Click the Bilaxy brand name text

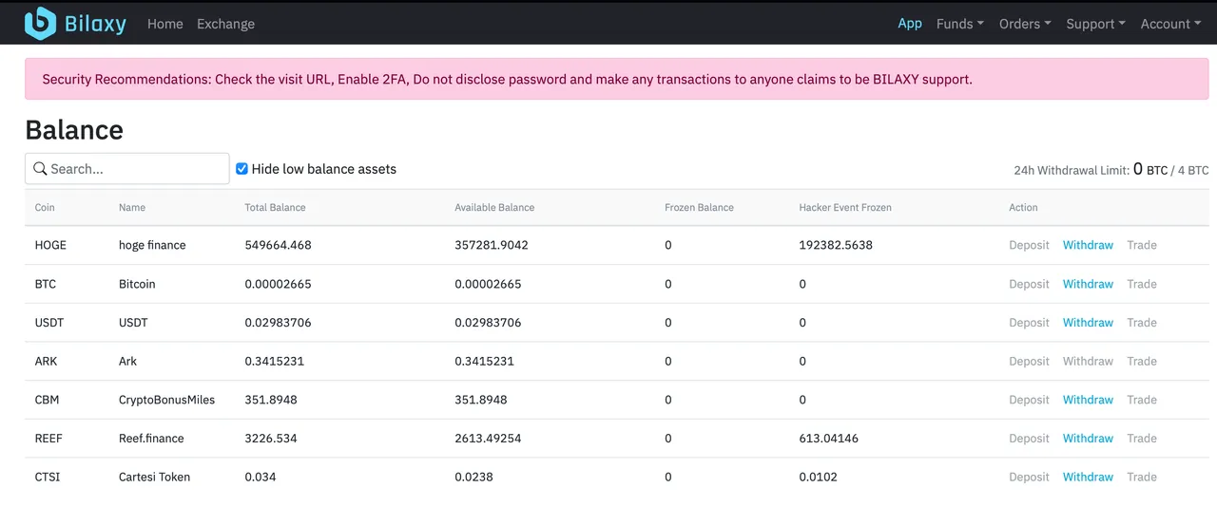[x=95, y=24]
